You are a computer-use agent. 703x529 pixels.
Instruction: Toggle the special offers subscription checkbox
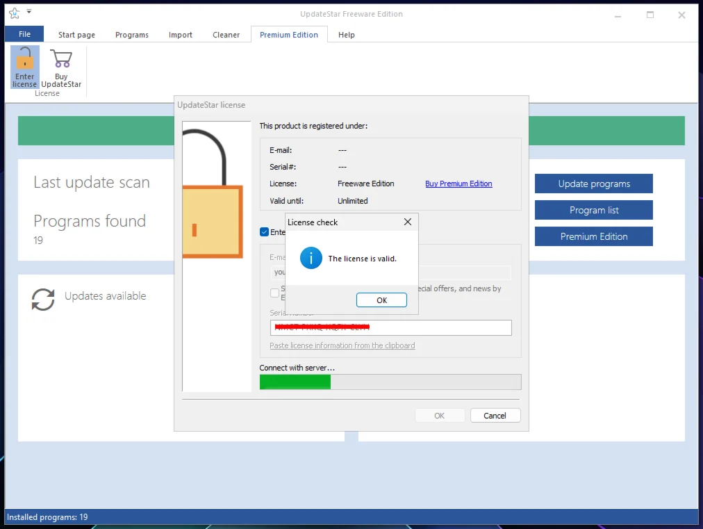pyautogui.click(x=275, y=293)
